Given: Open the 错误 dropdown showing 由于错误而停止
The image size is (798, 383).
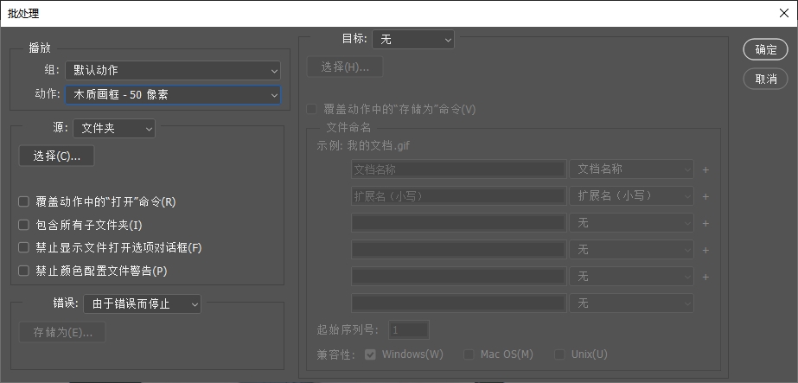Looking at the screenshot, I should 142,303.
